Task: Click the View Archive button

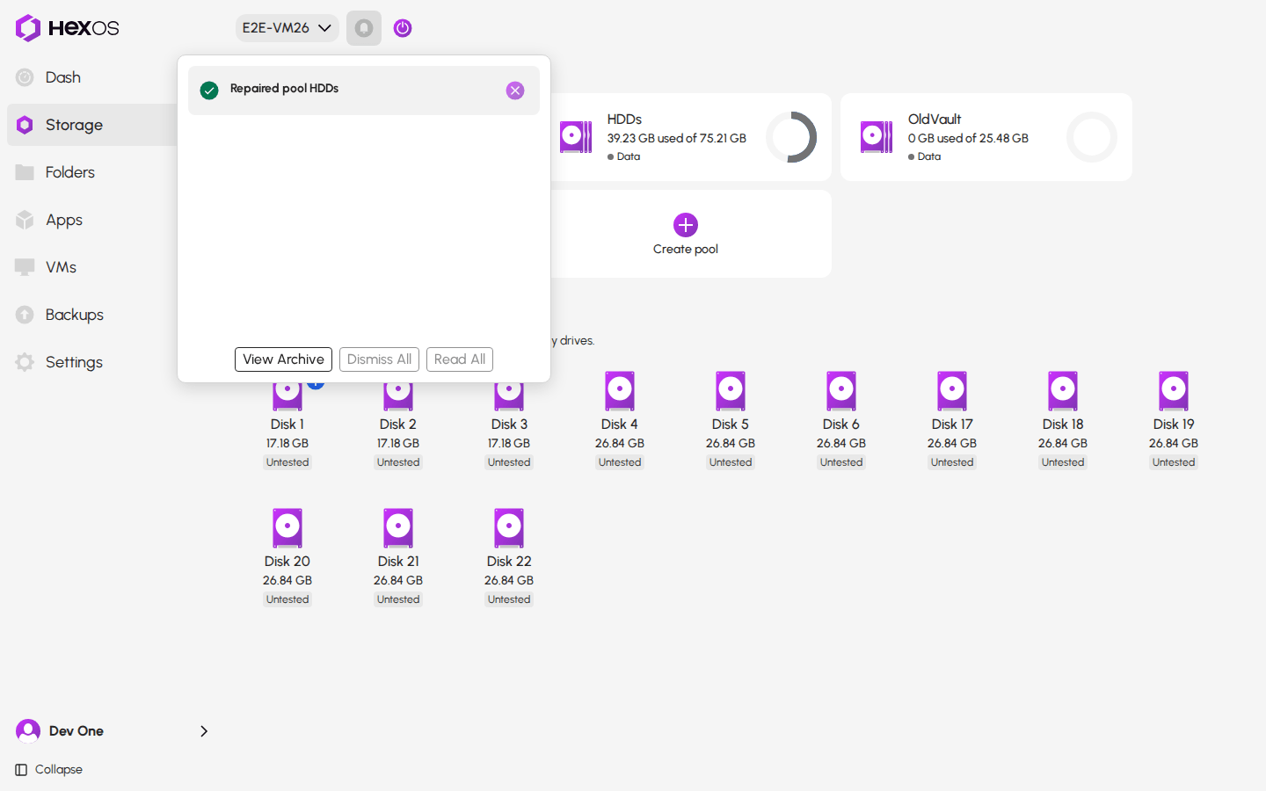Action: 283,359
